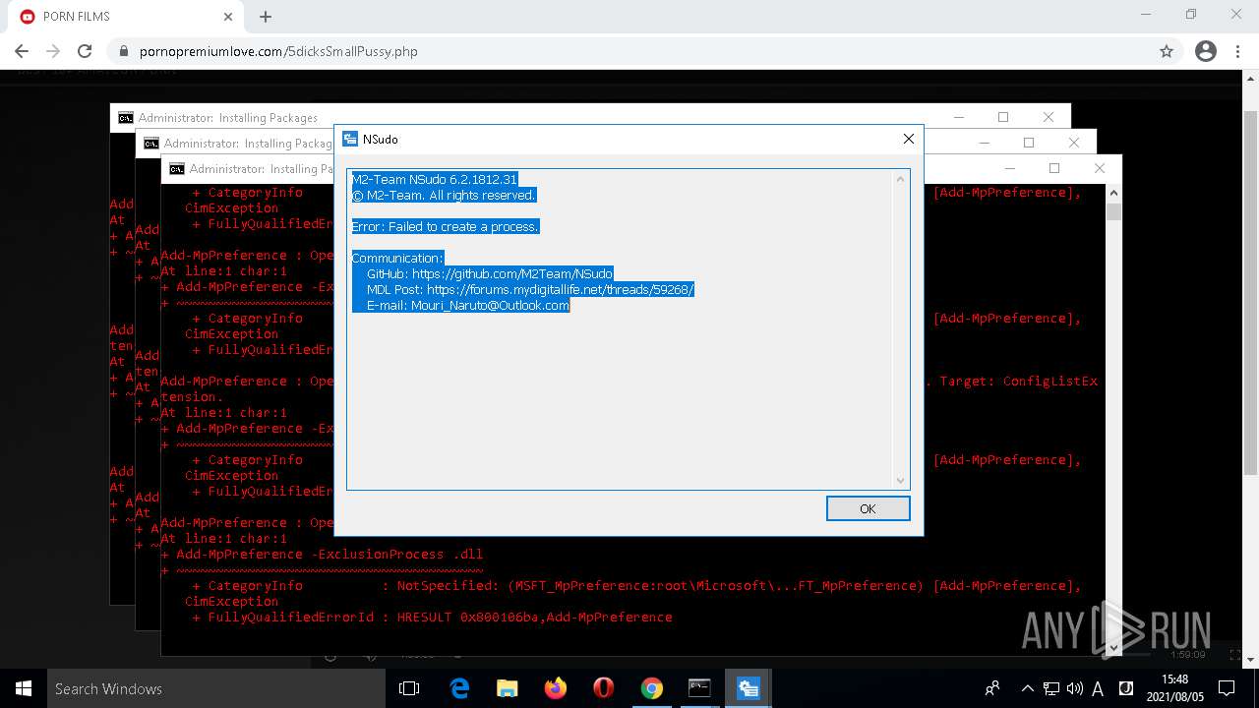Screen dimensions: 1259x708
Task: Click console scrollbar up arrow
Action: [1113, 192]
